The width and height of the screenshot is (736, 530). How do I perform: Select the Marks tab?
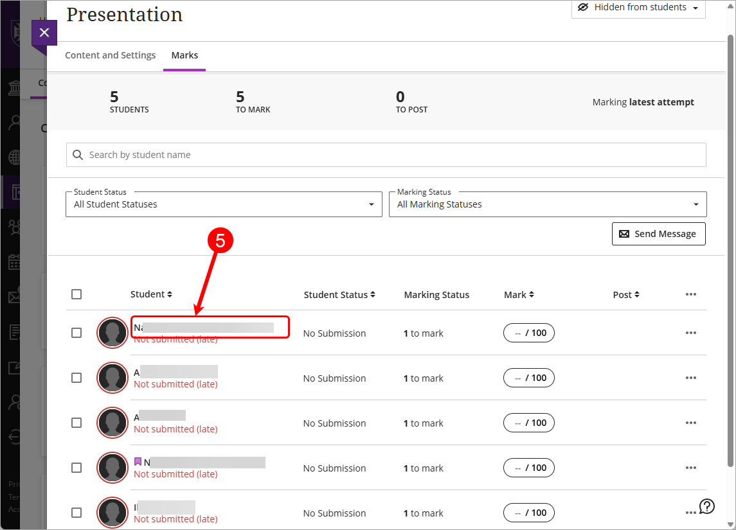184,55
